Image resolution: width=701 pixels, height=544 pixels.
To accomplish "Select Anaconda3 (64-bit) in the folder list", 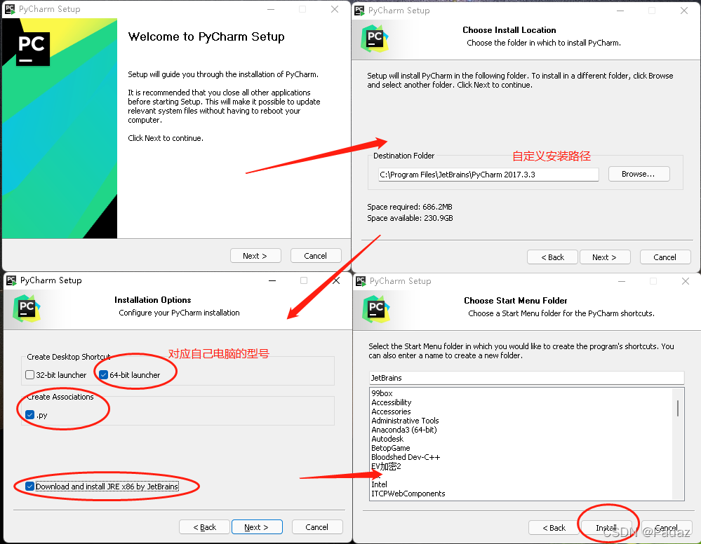I will (x=404, y=430).
